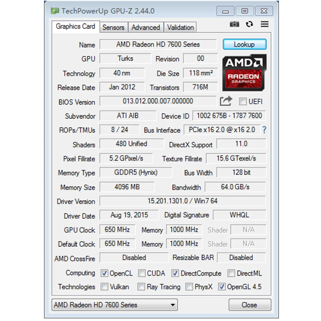This screenshot has width=321, height=321.
Task: Open the Validation tab
Action: tap(180, 27)
